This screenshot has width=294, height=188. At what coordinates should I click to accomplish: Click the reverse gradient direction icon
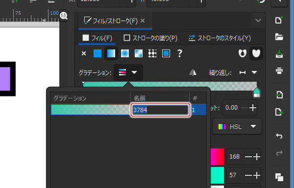pos(193,72)
